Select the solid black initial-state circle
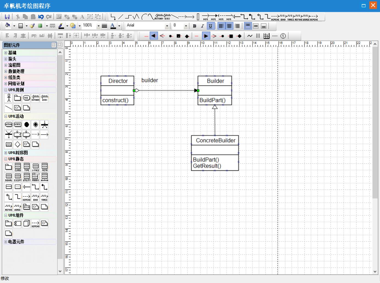Image resolution: width=380 pixels, height=283 pixels. 26,124
